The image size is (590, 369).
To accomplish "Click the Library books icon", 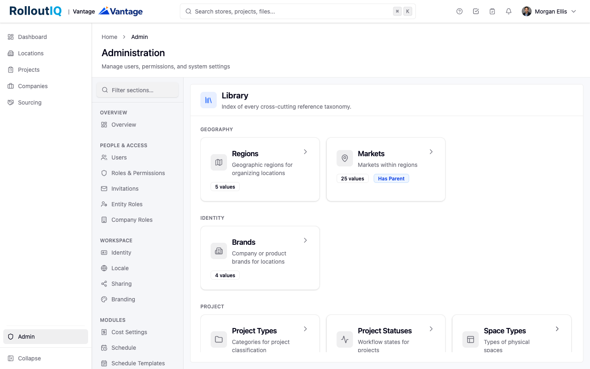I will pyautogui.click(x=209, y=100).
